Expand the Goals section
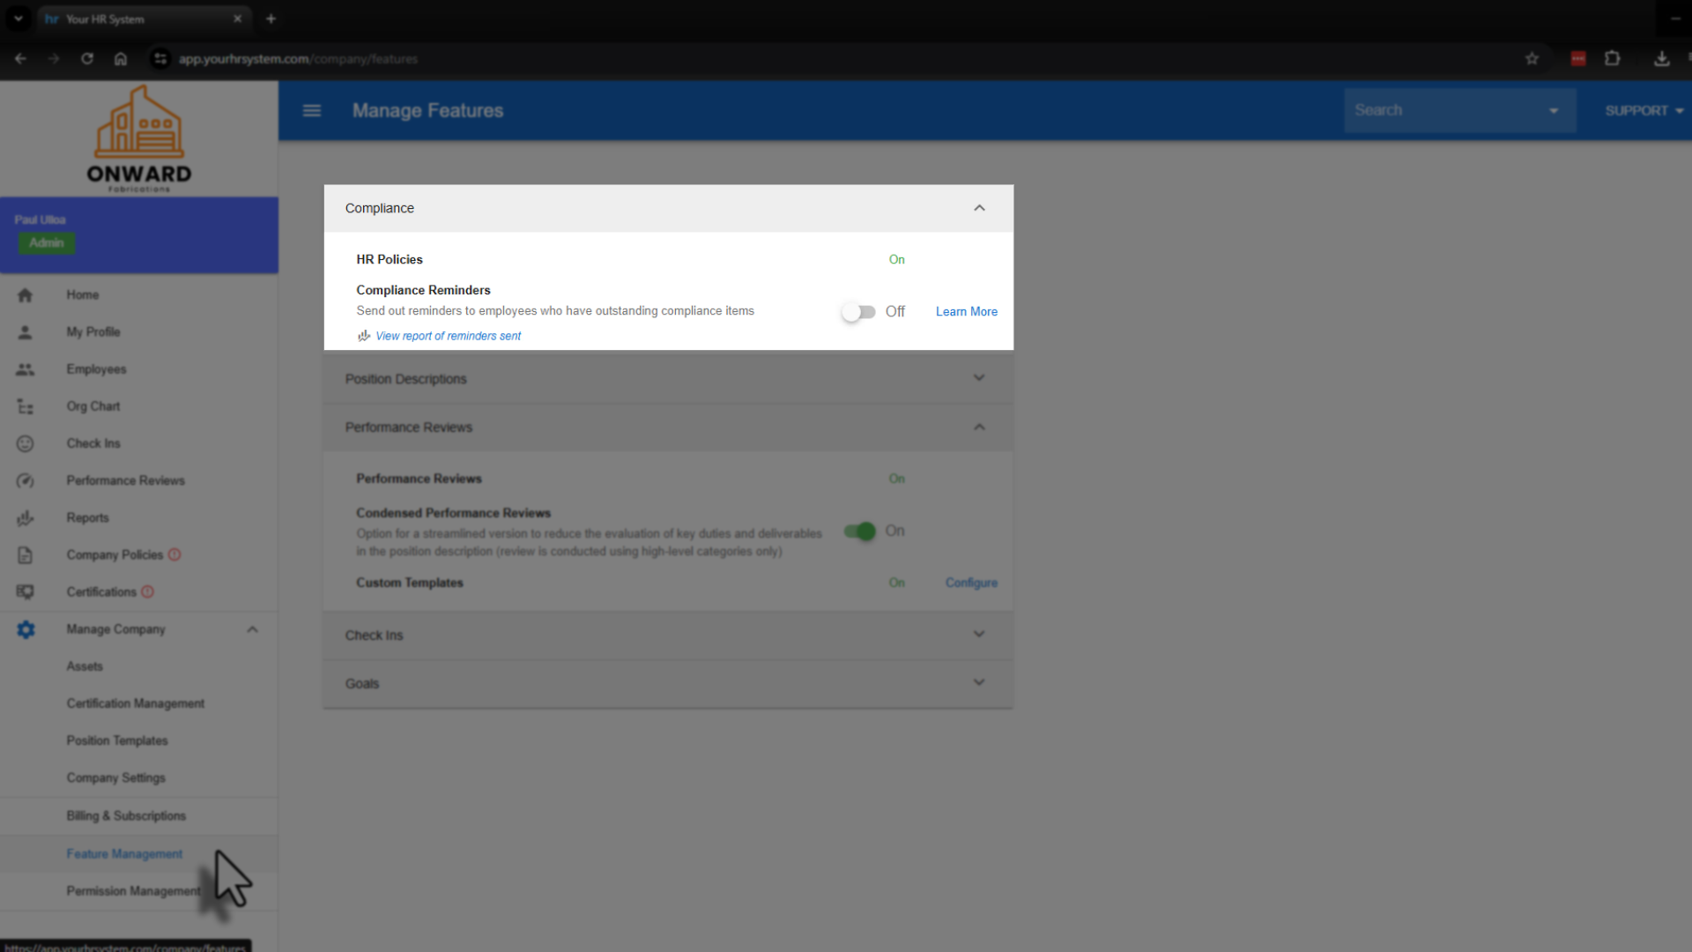Screen dimensions: 1692x952 pos(979,683)
